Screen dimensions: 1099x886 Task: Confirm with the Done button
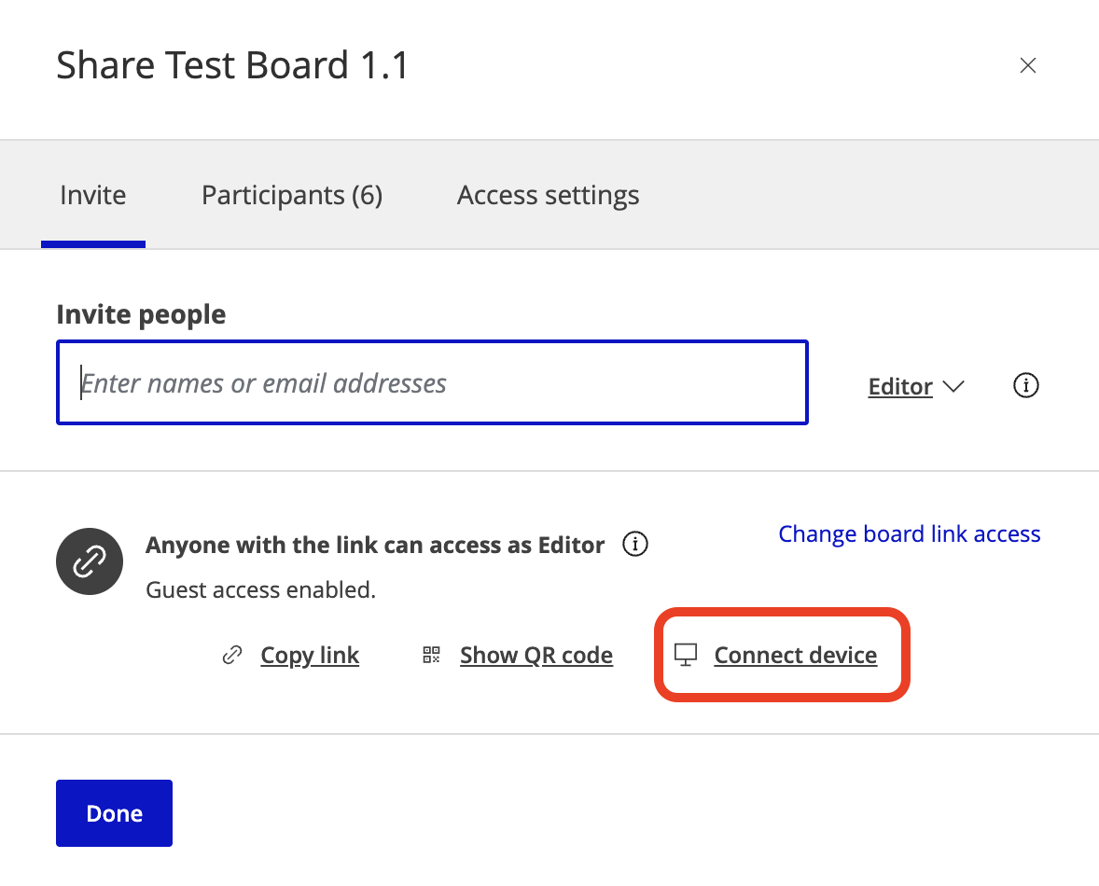pos(114,813)
